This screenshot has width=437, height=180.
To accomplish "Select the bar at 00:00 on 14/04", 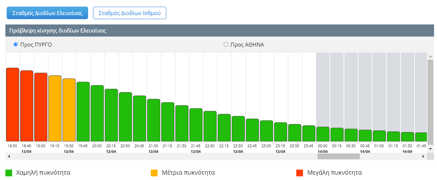I will point(323,134).
